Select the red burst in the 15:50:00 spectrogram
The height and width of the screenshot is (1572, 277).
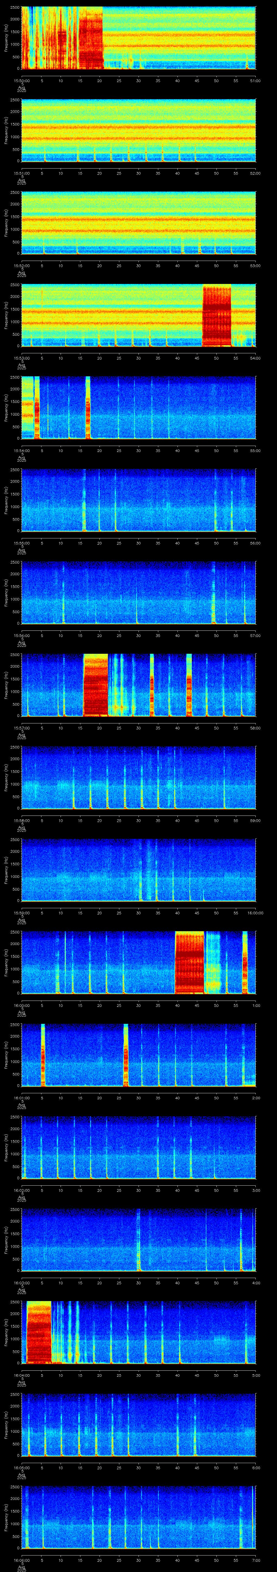(x=91, y=38)
